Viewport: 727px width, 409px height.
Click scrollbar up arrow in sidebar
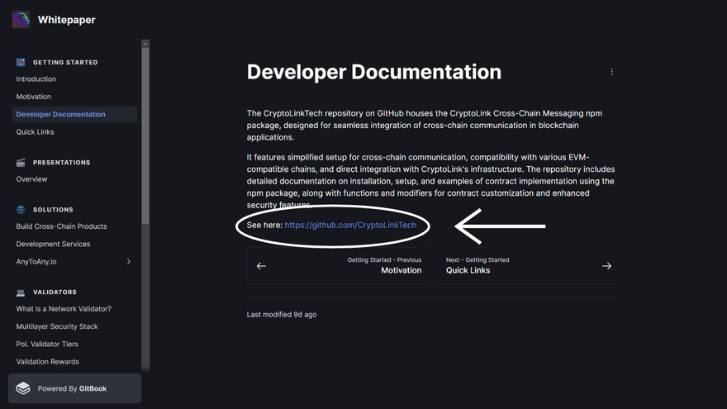(x=145, y=44)
